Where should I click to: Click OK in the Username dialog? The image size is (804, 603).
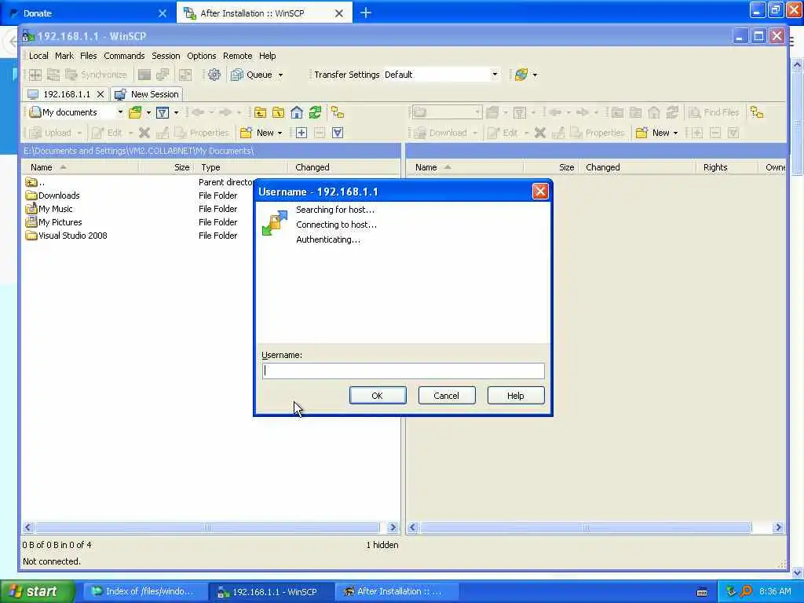click(x=378, y=396)
